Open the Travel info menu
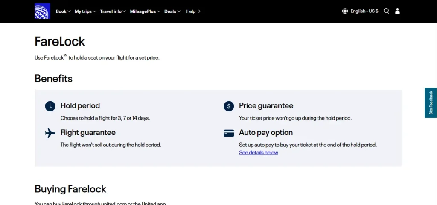The image size is (437, 205). (111, 11)
